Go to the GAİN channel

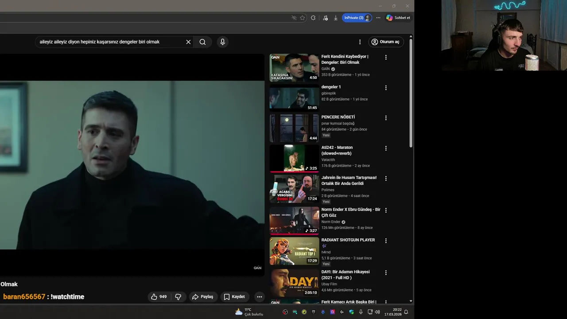tap(326, 69)
